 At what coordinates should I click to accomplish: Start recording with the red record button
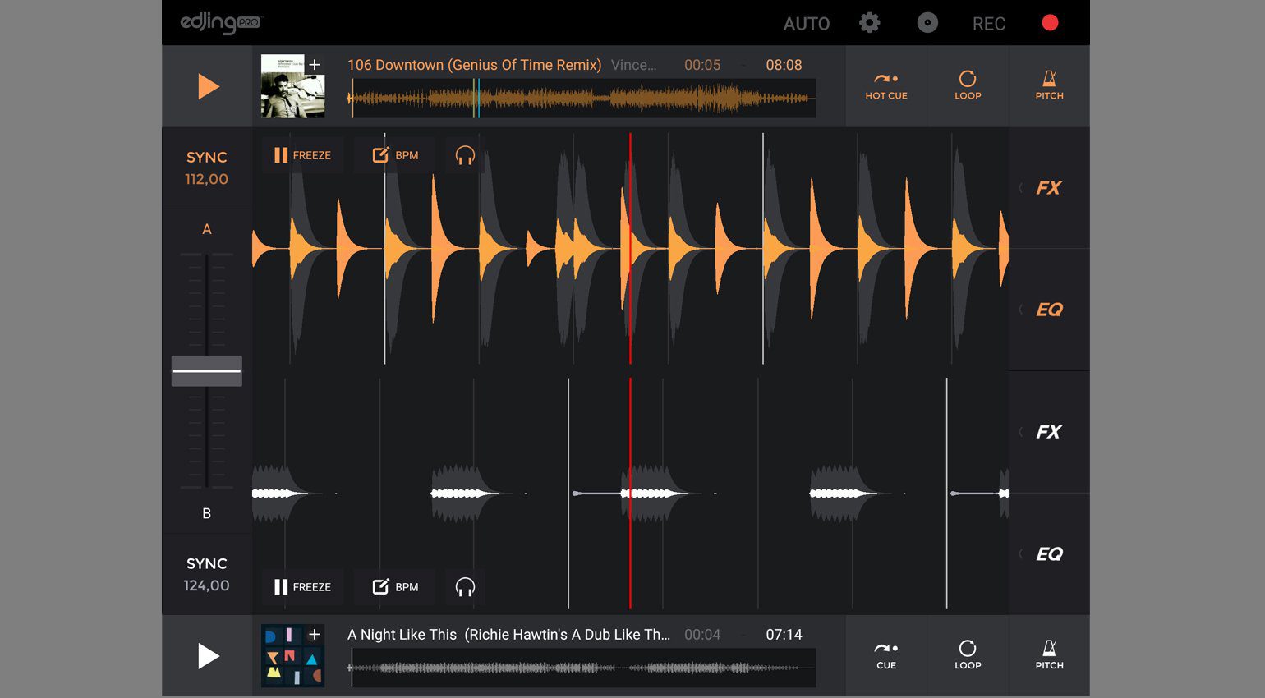(1050, 23)
